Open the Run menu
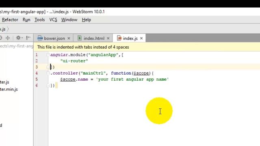 26,20
